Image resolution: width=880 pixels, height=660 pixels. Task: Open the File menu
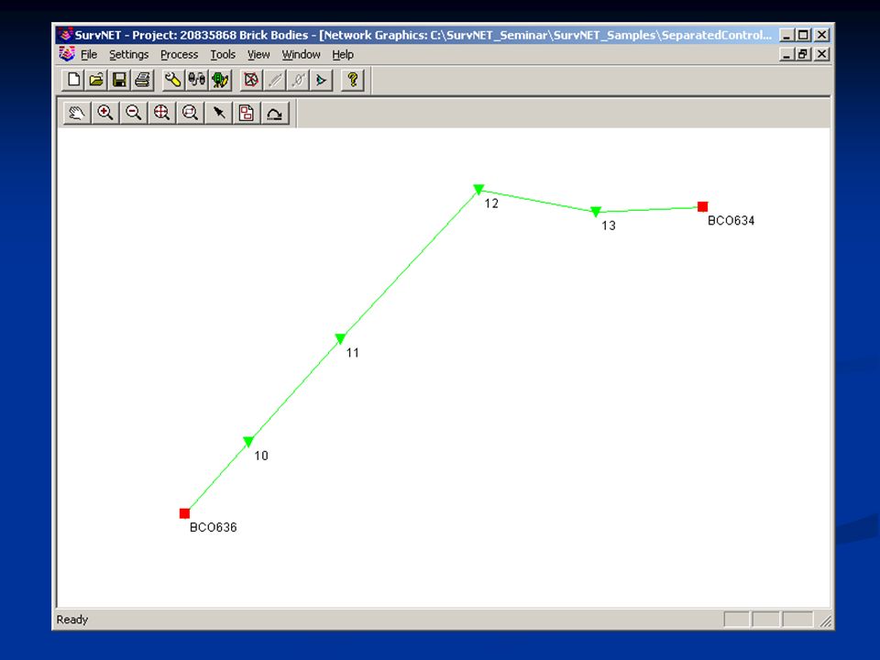click(89, 54)
